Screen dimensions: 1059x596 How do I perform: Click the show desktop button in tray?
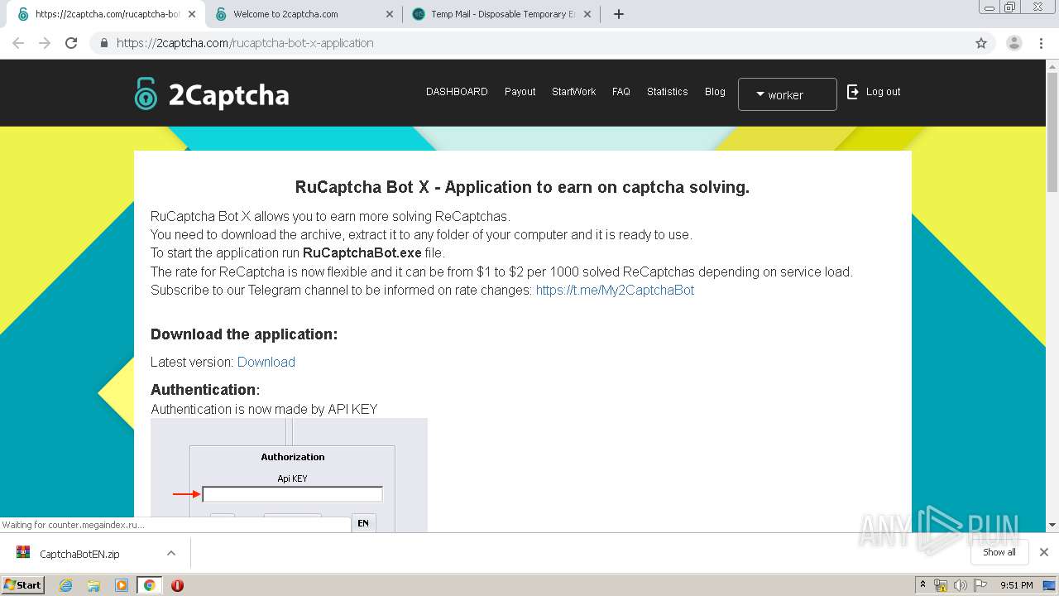(1049, 585)
